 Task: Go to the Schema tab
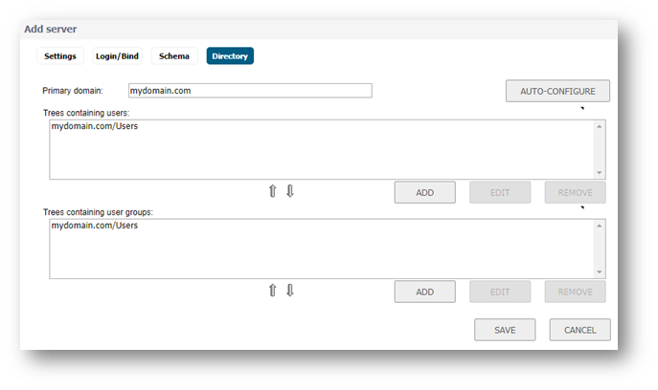coord(174,56)
